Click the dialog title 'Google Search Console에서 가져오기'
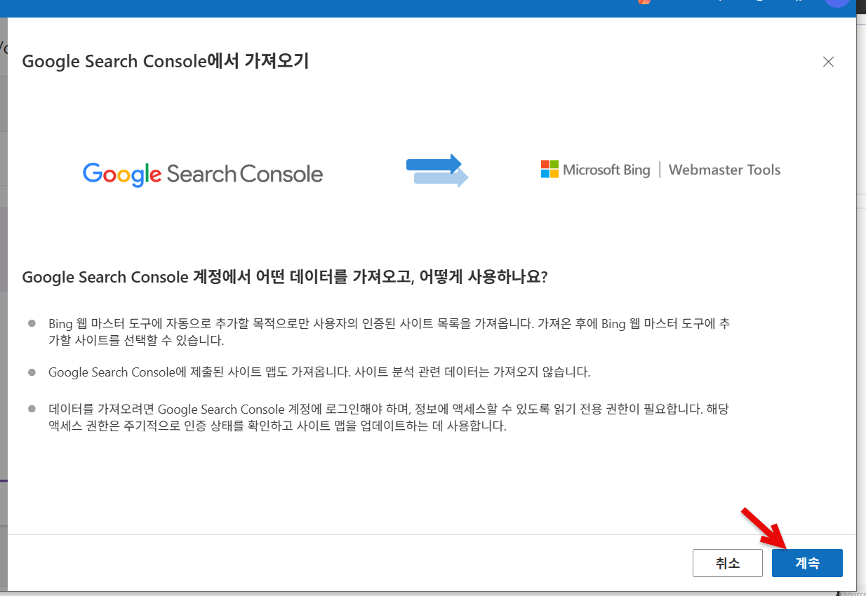Viewport: 866px width, 596px height. pyautogui.click(x=166, y=61)
